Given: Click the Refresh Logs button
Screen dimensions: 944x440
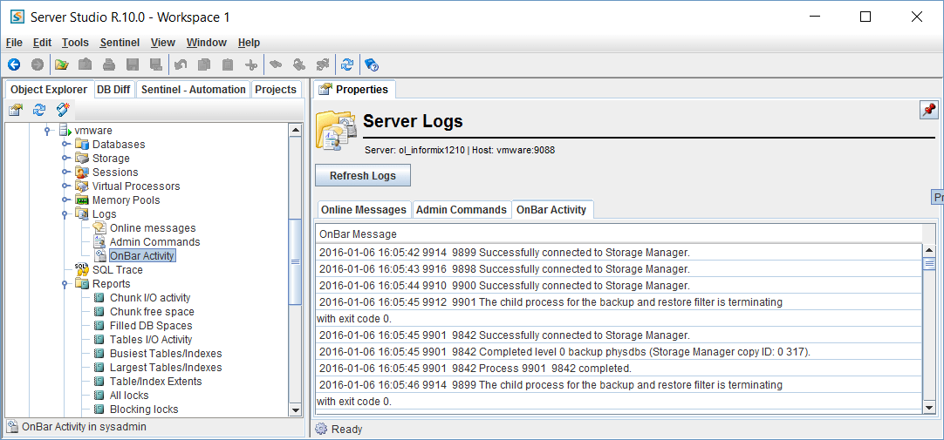Looking at the screenshot, I should pyautogui.click(x=362, y=176).
